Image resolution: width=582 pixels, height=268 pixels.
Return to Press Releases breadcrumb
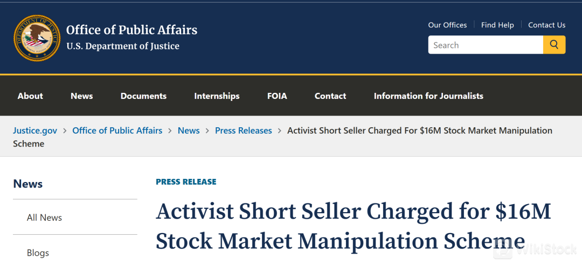[243, 131]
